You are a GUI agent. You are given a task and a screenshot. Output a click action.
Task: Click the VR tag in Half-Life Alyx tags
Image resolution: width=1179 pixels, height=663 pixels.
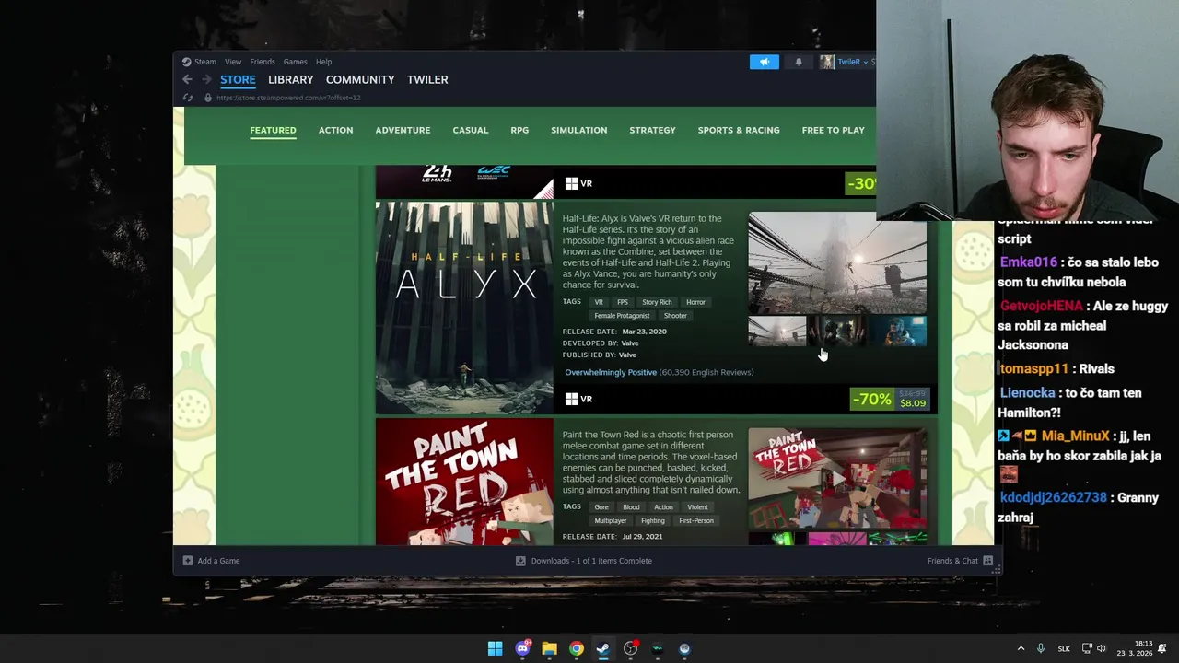[599, 302]
